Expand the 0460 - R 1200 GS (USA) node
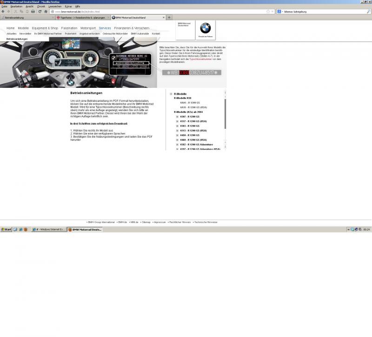The height and width of the screenshot is (337, 372). pyautogui.click(x=177, y=140)
